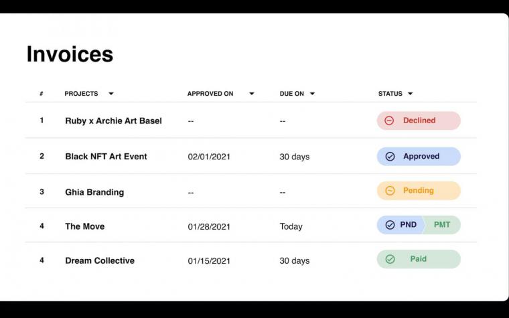Click the Status column header

coord(390,94)
